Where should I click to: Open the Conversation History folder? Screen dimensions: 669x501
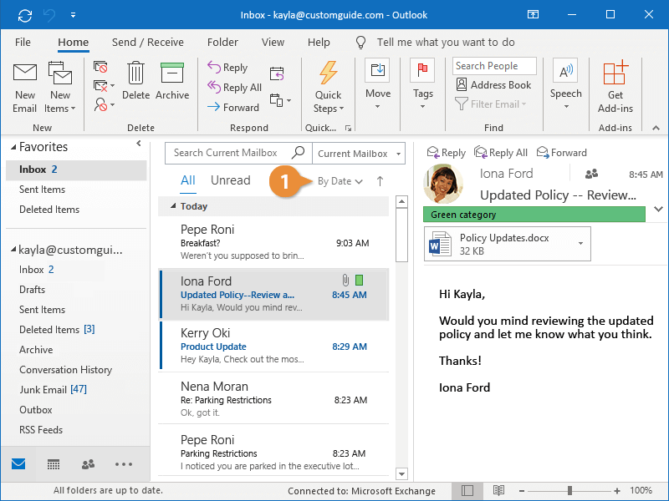point(66,370)
